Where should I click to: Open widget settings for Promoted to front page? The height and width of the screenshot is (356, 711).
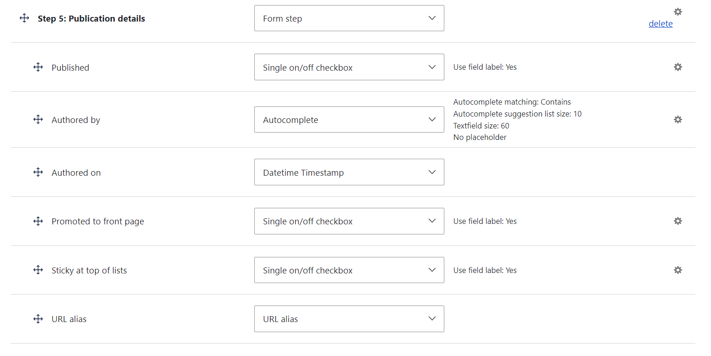coord(678,221)
